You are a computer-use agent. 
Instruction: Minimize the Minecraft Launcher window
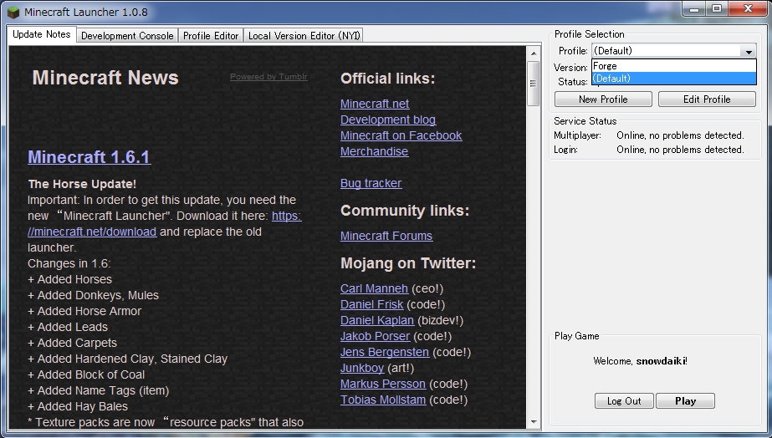click(x=694, y=9)
